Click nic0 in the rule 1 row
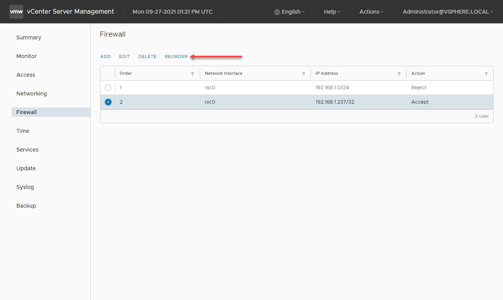 coord(210,88)
